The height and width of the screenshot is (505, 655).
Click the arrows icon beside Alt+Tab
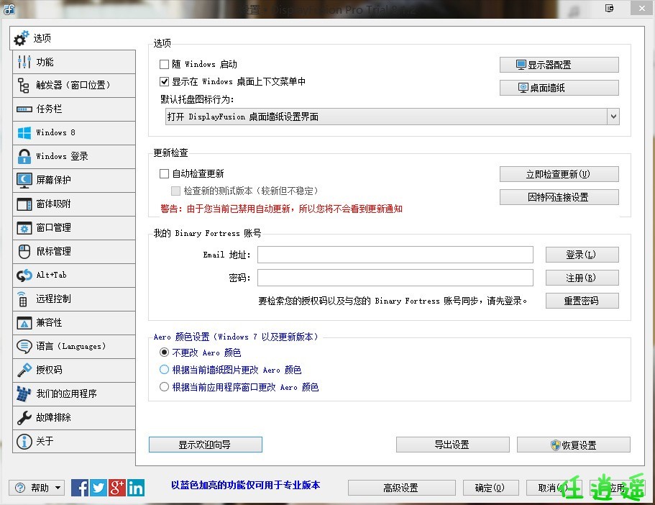coord(24,275)
